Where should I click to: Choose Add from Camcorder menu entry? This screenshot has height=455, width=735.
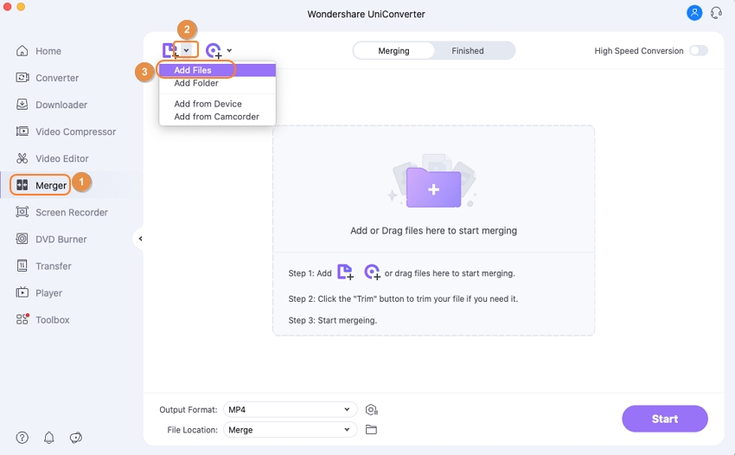(216, 117)
